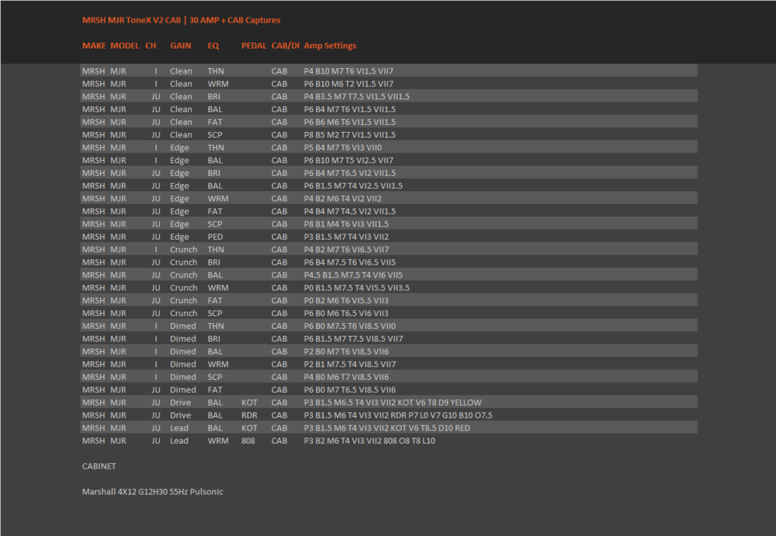
Task: Select WRM EQ cell in Dimed row
Action: (218, 364)
